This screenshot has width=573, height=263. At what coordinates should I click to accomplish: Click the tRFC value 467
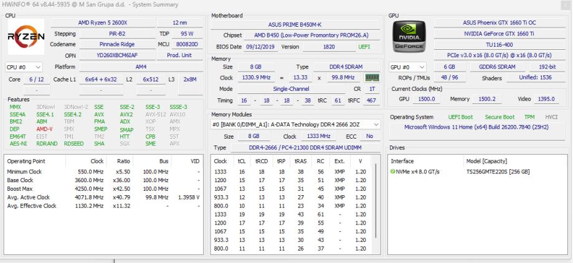tap(371, 100)
